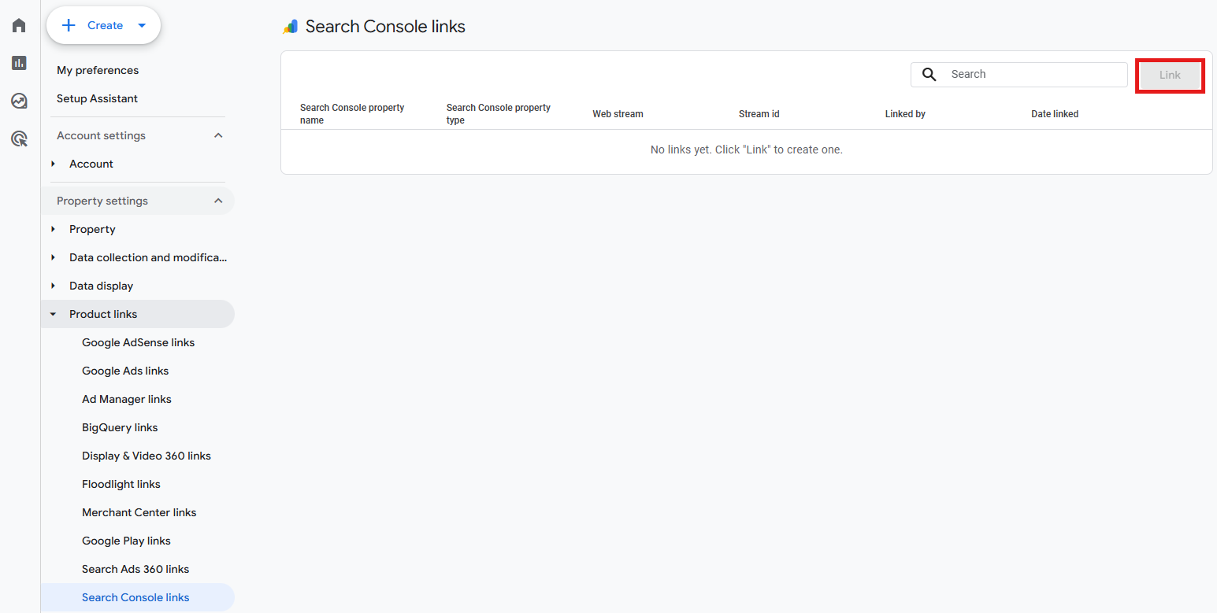Go to Merchant Center links
This screenshot has height=613, width=1217.
[138, 512]
